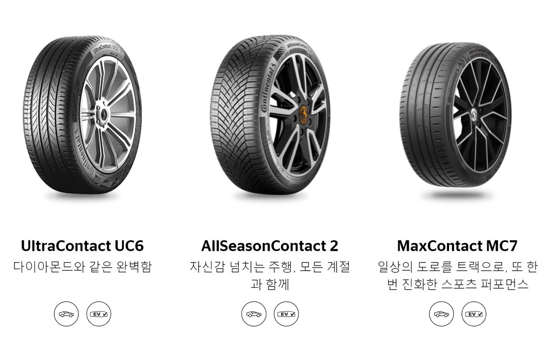Image resolution: width=548 pixels, height=342 pixels.
Task: Click the EV icon under MaxContact MC7
Action: (474, 314)
